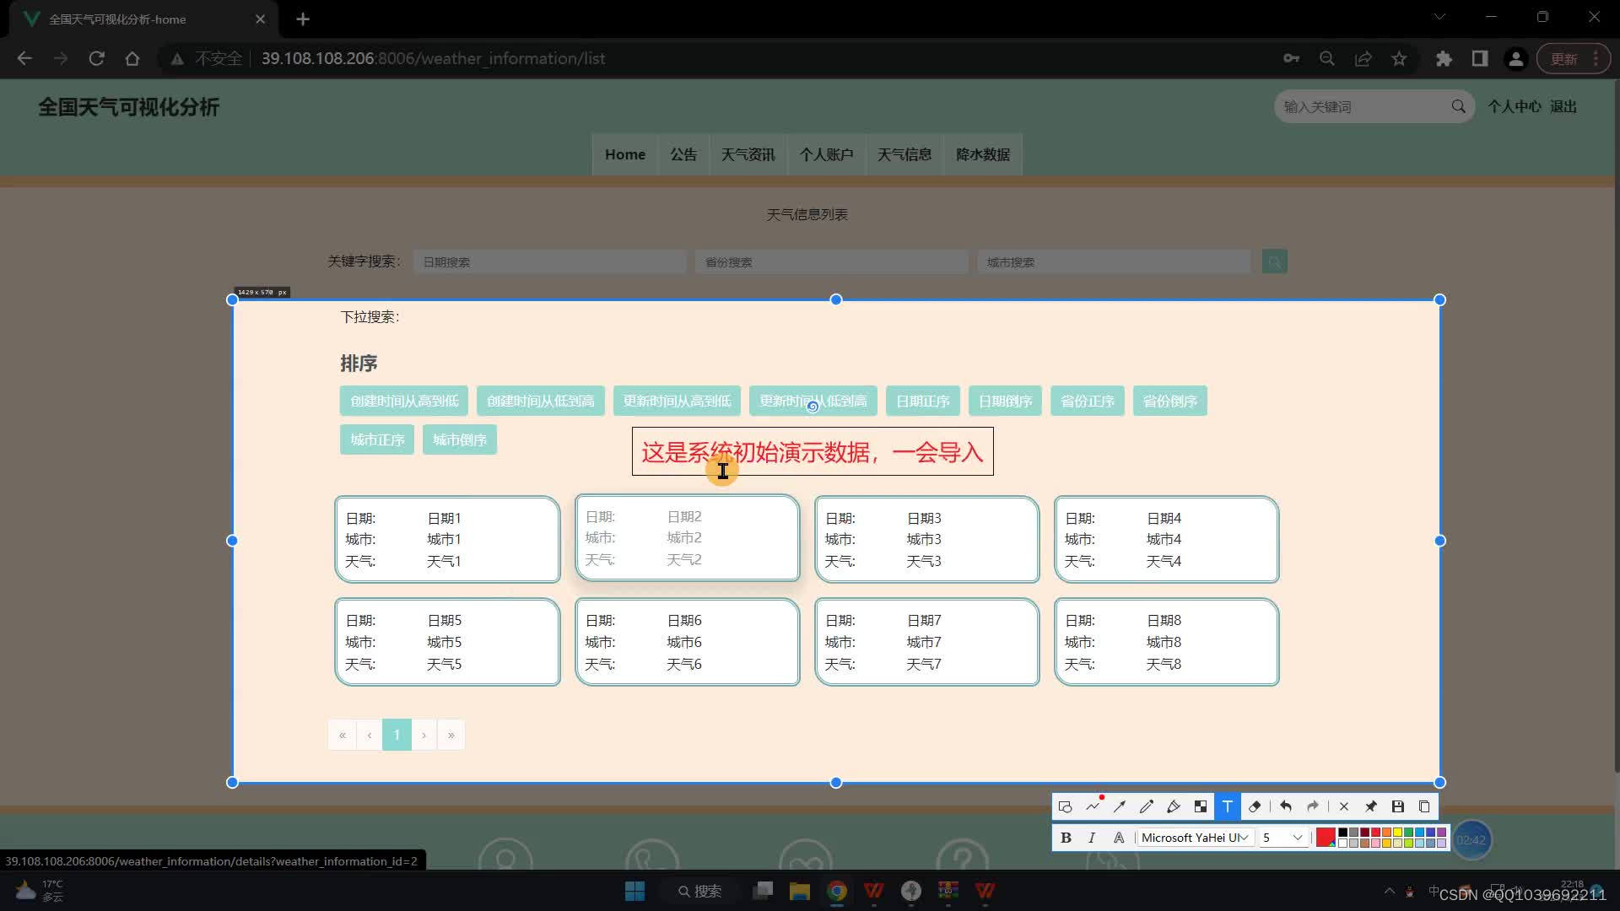Viewport: 1620px width, 911px height.
Task: Select the rectangle/ellipse shape tool
Action: (x=1065, y=807)
